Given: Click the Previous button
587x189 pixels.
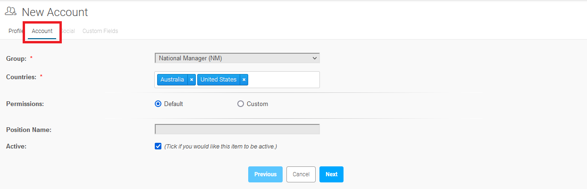Looking at the screenshot, I should [x=266, y=174].
